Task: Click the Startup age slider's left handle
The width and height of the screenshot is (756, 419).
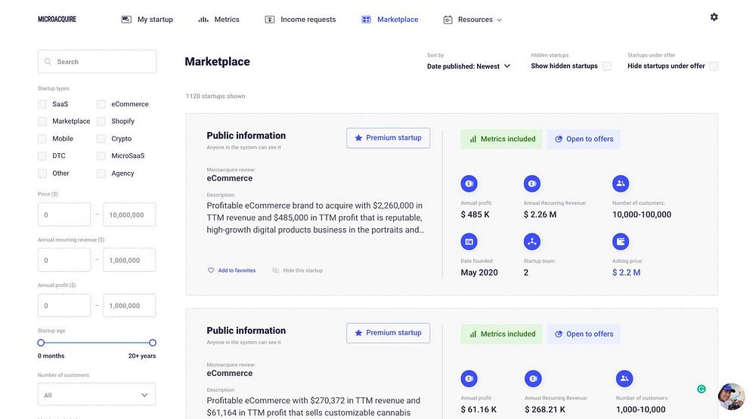Action: pos(42,343)
